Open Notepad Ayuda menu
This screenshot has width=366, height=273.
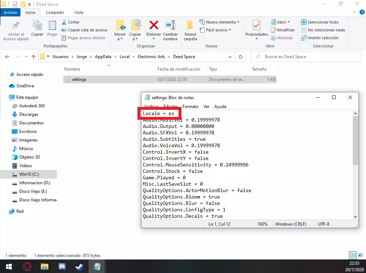220,107
